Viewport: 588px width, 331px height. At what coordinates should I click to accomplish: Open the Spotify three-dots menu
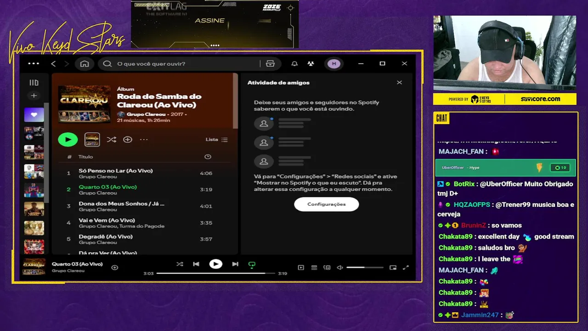(x=34, y=64)
